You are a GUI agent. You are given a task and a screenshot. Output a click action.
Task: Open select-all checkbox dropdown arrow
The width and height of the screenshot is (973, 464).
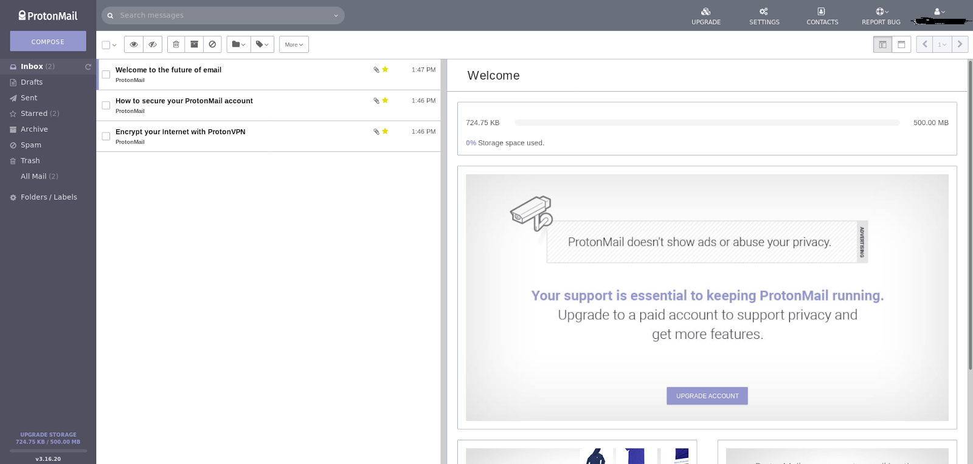(x=114, y=45)
